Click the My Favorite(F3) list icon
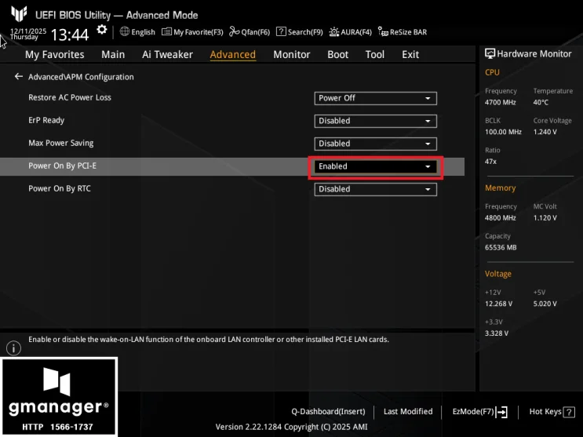 [x=166, y=31]
